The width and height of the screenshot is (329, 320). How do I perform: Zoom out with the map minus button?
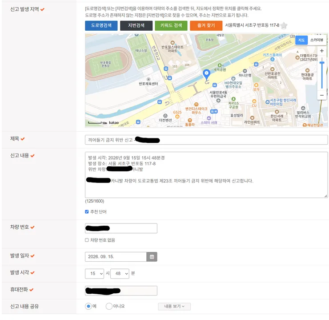[x=321, y=95]
